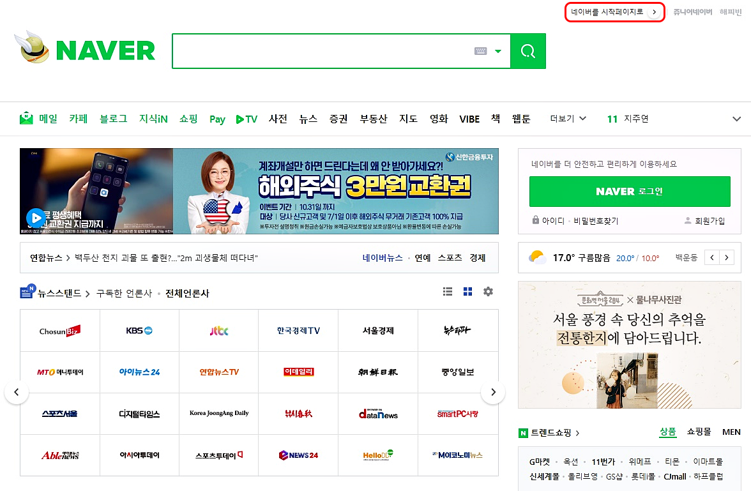Open the 증권 menu item
The width and height of the screenshot is (751, 491).
(x=338, y=118)
